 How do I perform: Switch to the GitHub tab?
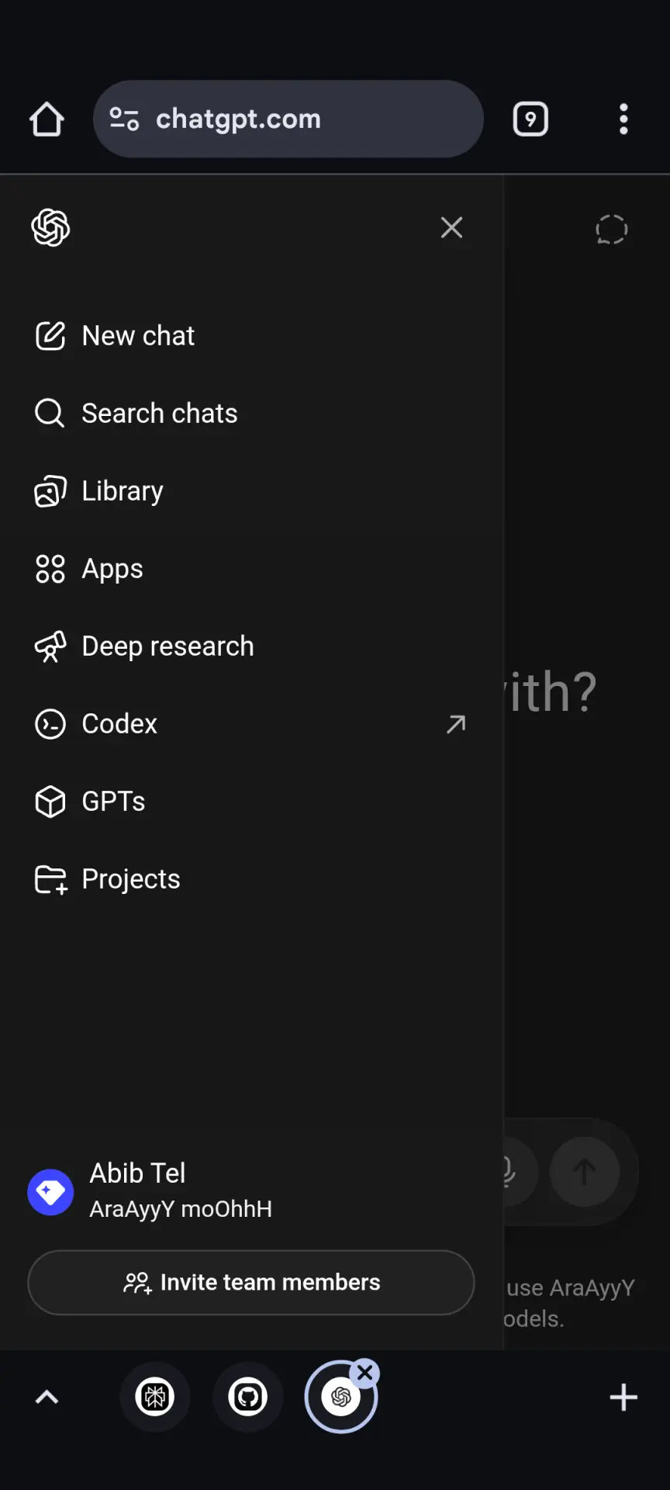[x=248, y=1397]
